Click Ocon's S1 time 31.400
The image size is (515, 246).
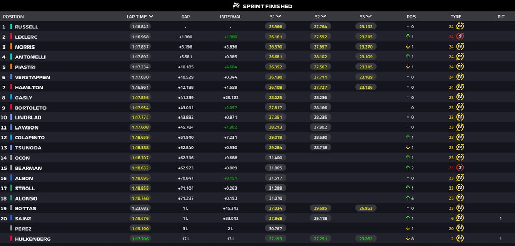276,158
